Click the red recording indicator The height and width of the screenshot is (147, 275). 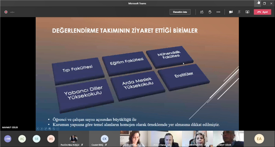point(6,12)
